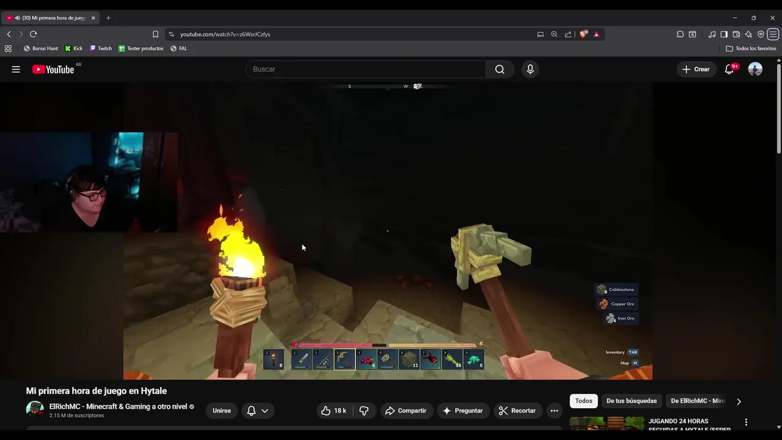Close the YouTube browser tab

pyautogui.click(x=93, y=18)
